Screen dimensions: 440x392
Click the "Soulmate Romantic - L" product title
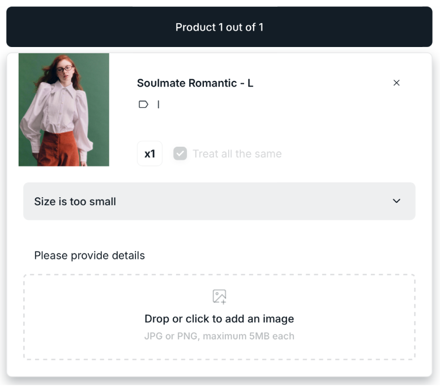195,83
